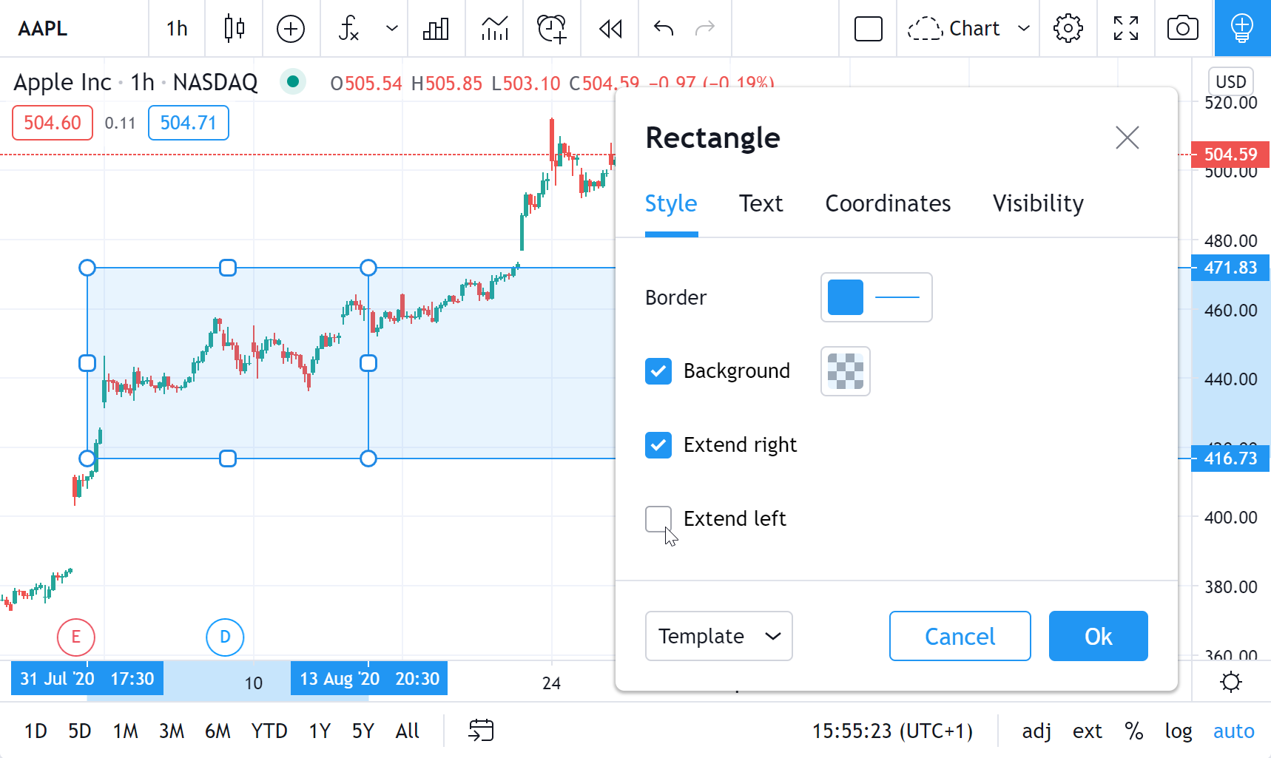Viewport: 1271px width, 758px height.
Task: Close the Rectangle dialog
Action: [x=1127, y=138]
